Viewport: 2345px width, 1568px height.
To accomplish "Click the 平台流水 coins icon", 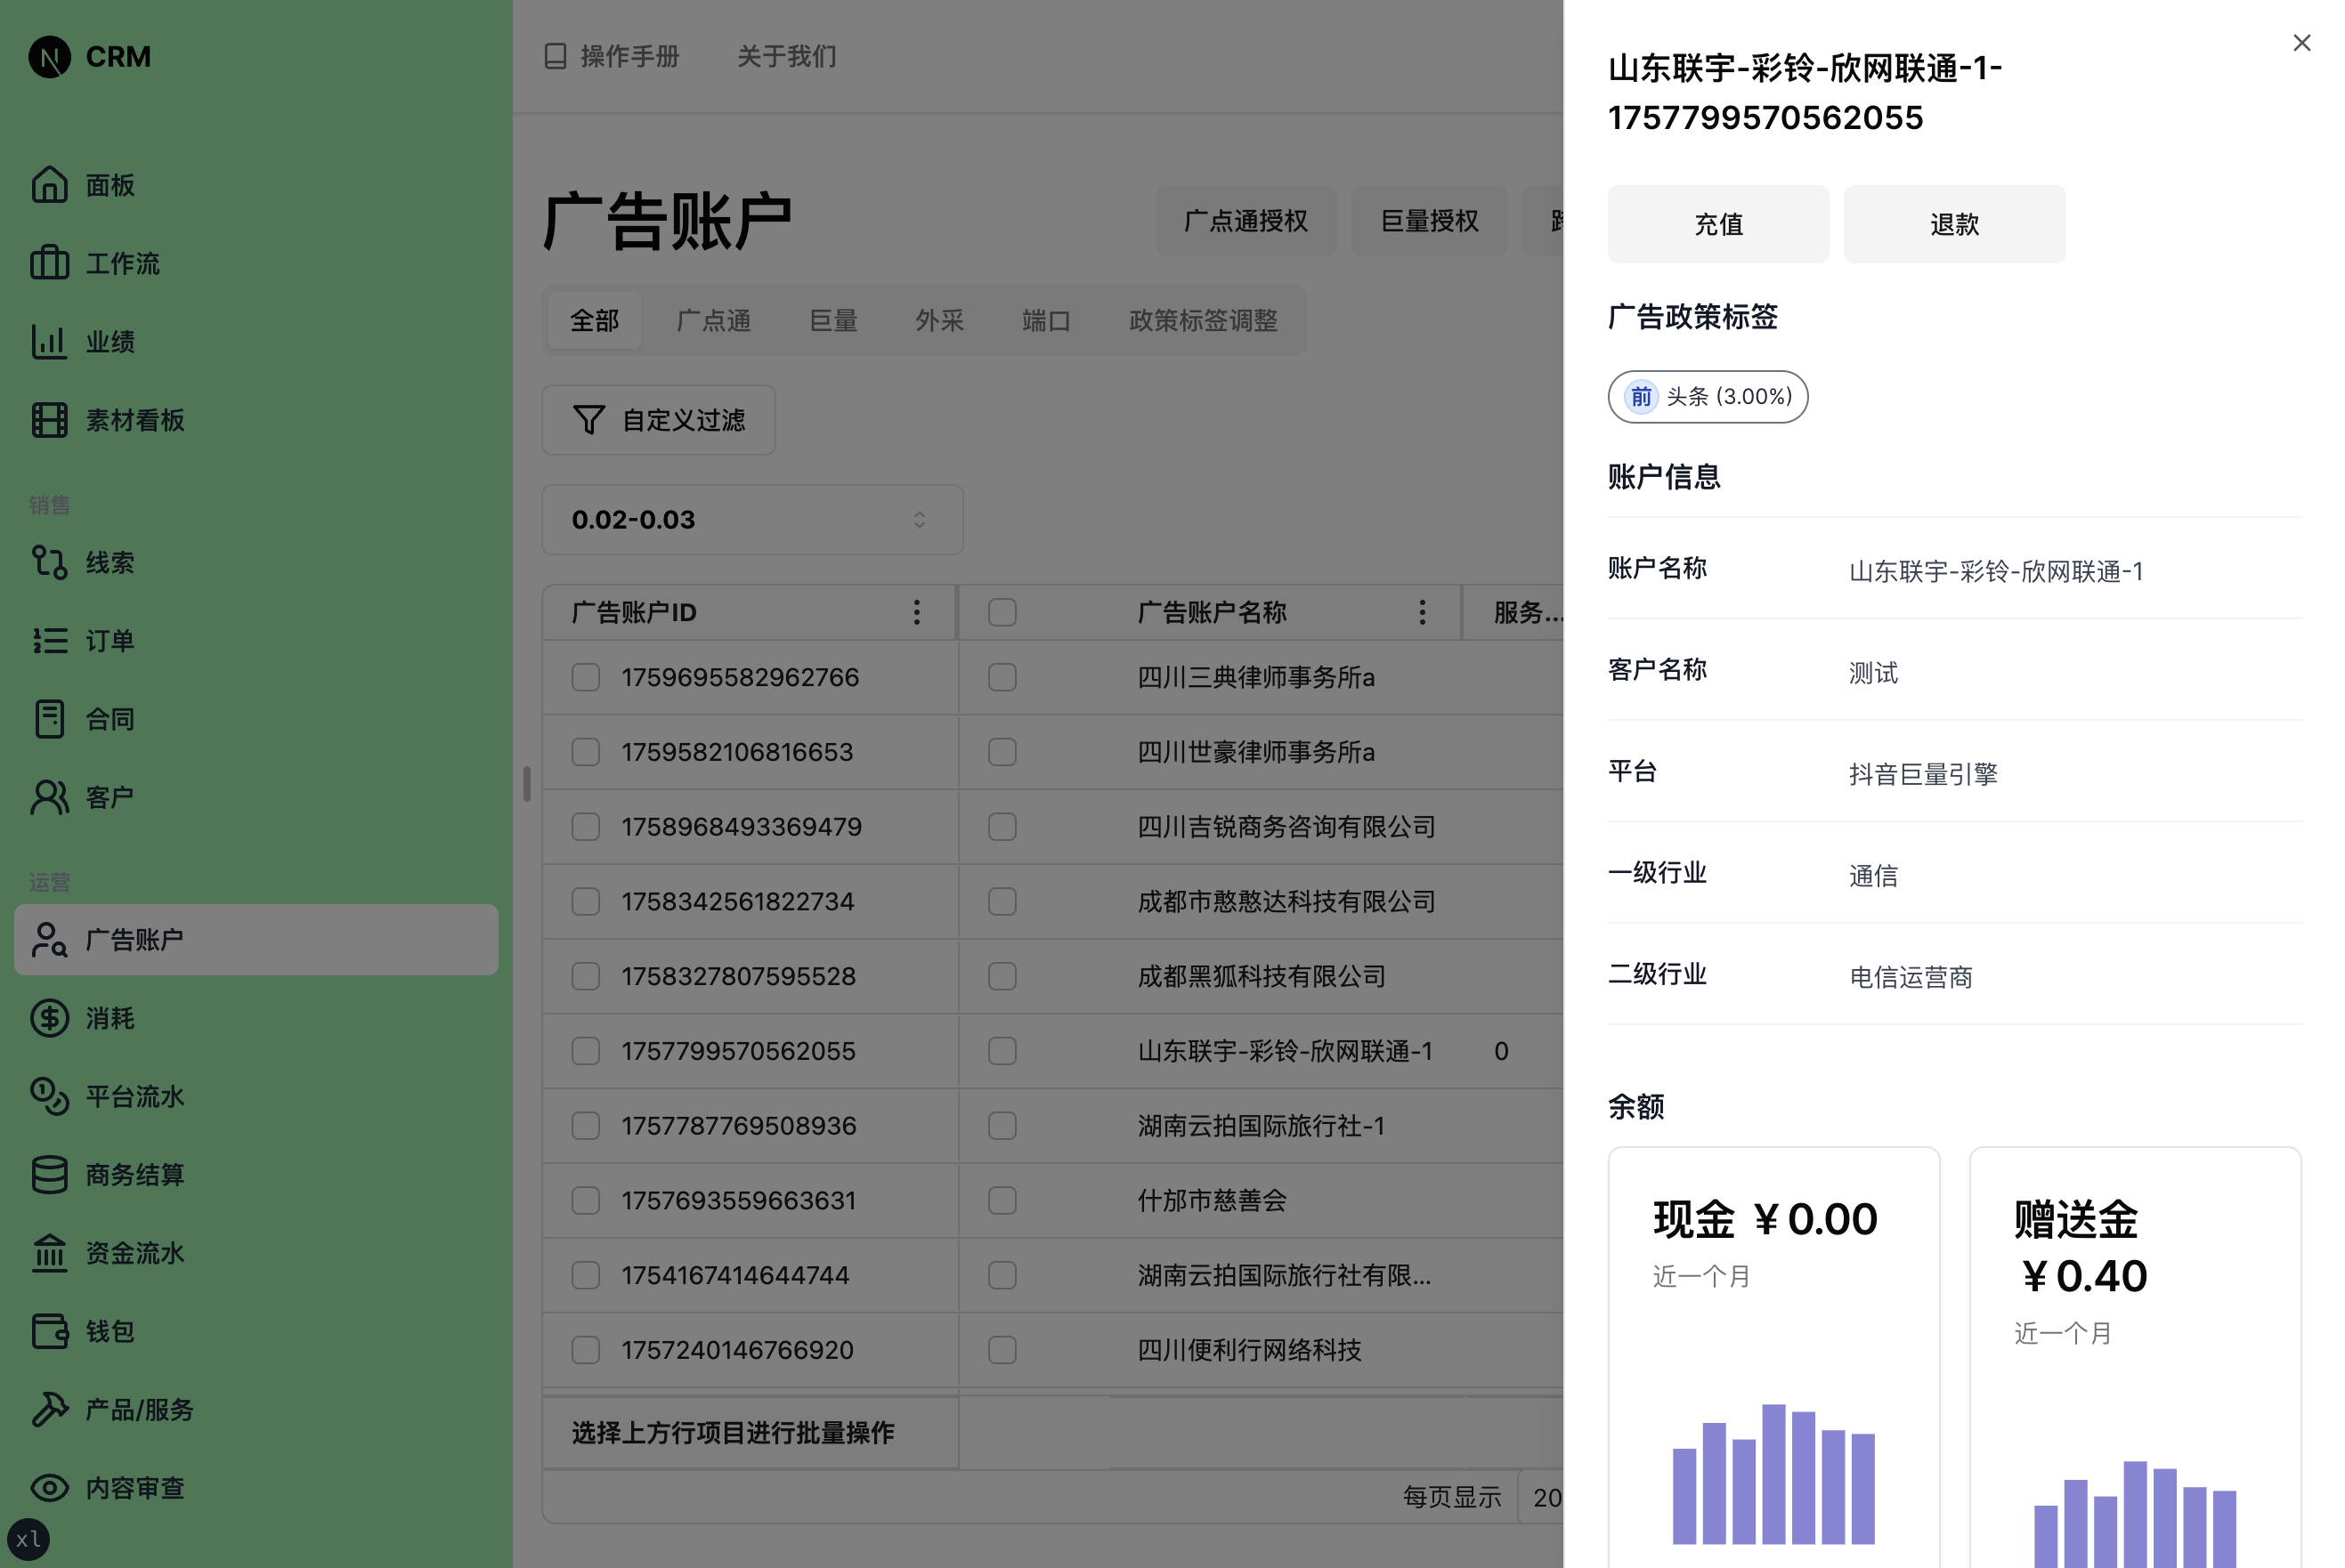I will pos(49,1096).
